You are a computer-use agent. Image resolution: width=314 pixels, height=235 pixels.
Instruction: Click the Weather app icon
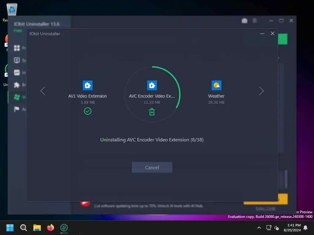coord(216,85)
